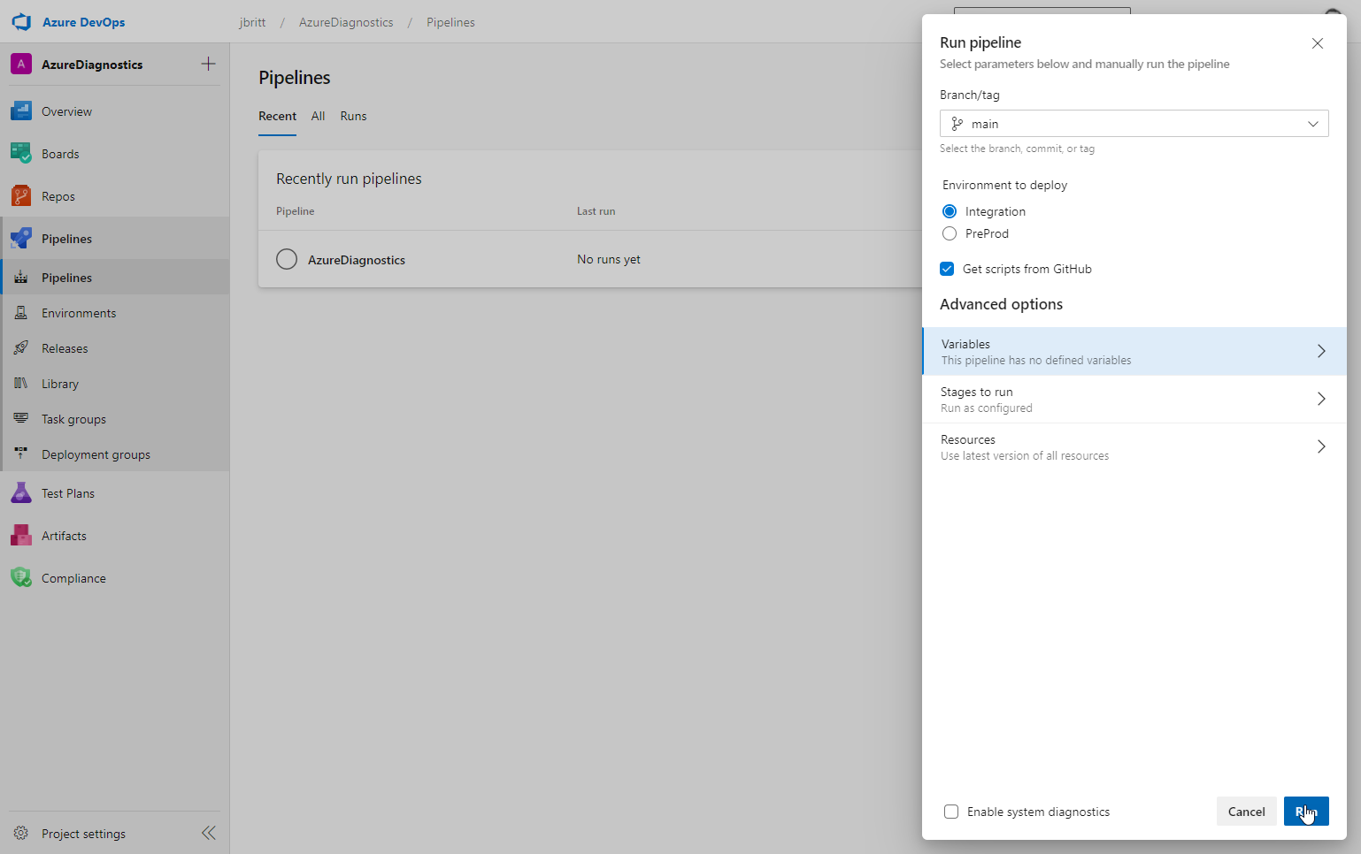Click the status circle for AzureDiagnostics pipeline
The width and height of the screenshot is (1361, 854).
click(287, 259)
